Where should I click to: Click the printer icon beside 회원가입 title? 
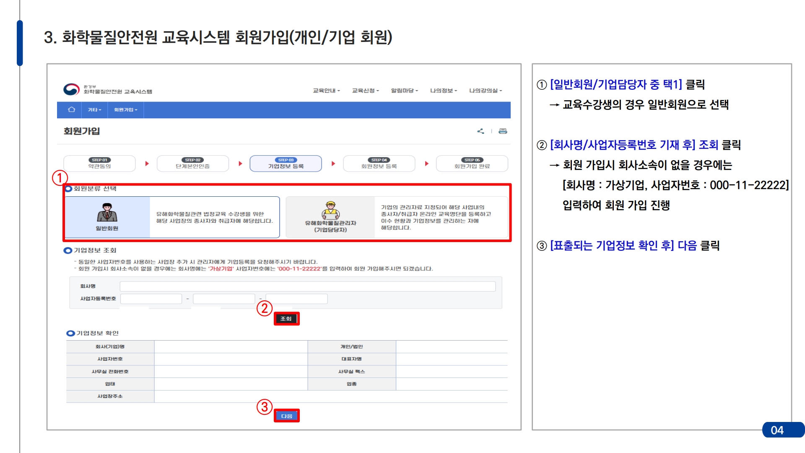(x=503, y=131)
